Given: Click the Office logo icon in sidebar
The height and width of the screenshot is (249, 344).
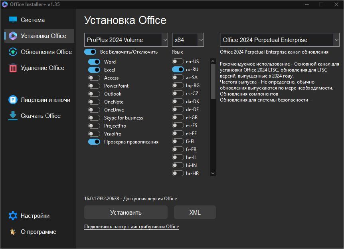Looking at the screenshot, I should 13,36.
